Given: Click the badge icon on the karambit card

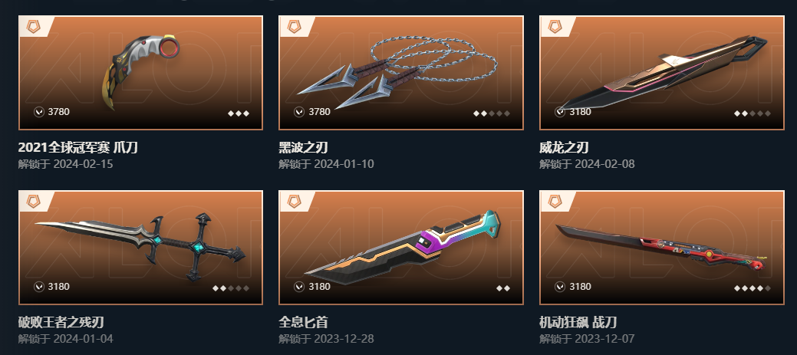Looking at the screenshot, I should 34,26.
